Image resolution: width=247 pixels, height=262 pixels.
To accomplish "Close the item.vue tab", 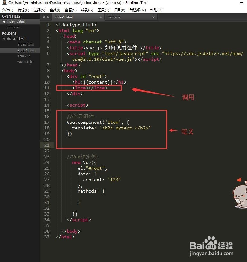I will [153, 17].
